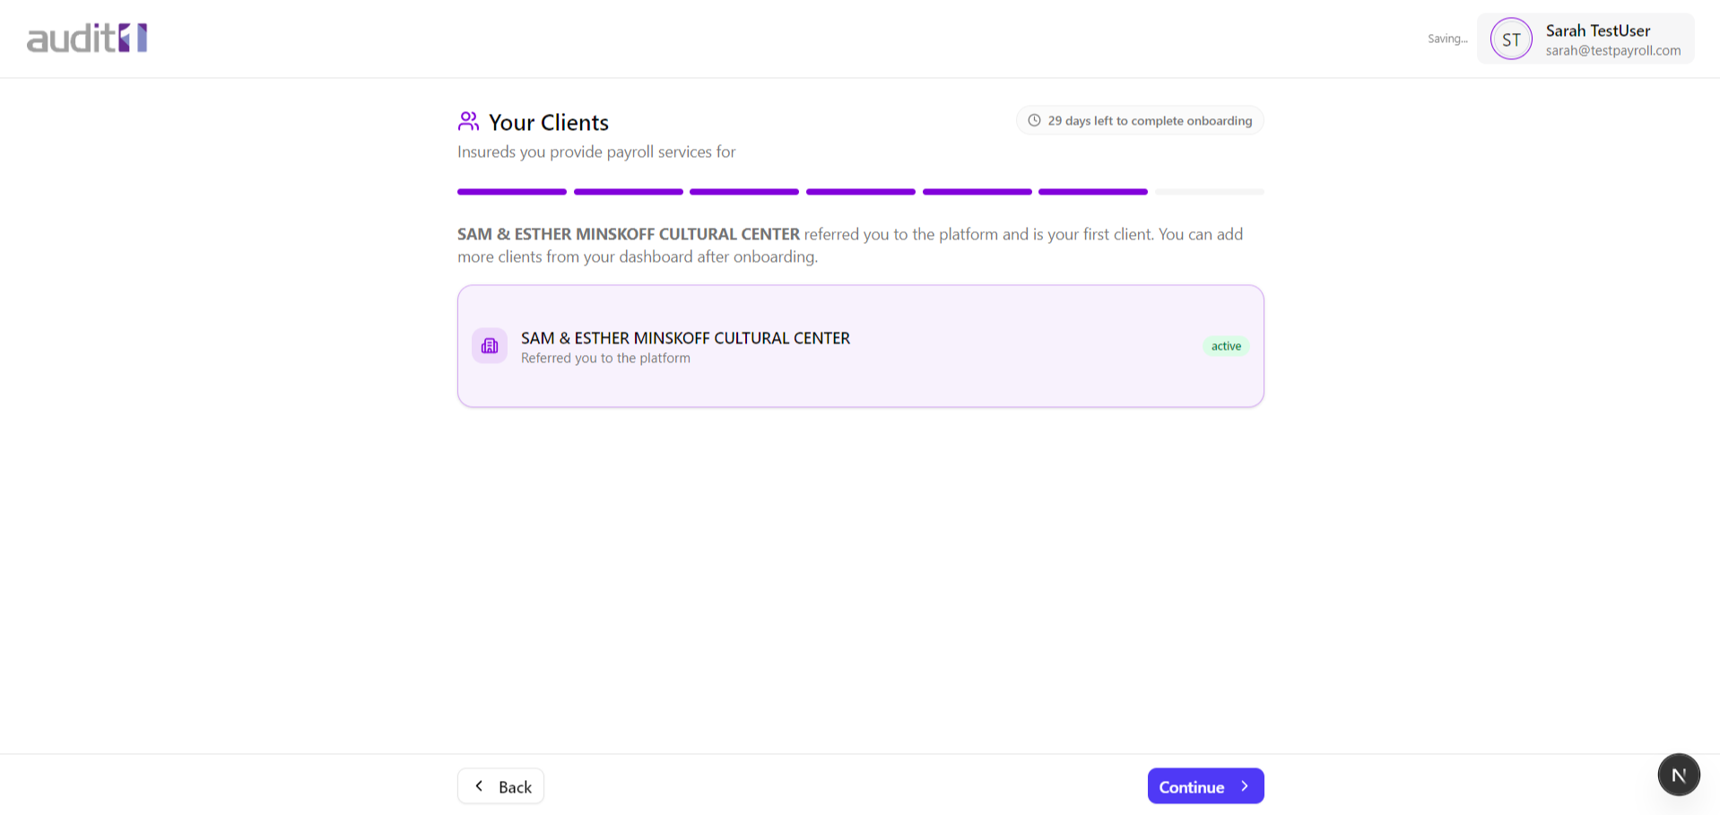Click the left chevron on Back
This screenshot has height=815, width=1720.
click(x=479, y=786)
